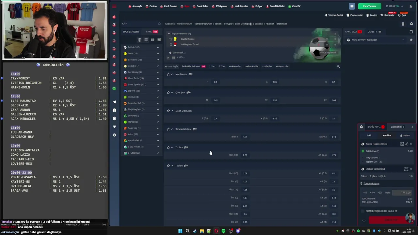
Task: Remove Ajax vs Heracles from slip
Action: (x=411, y=144)
